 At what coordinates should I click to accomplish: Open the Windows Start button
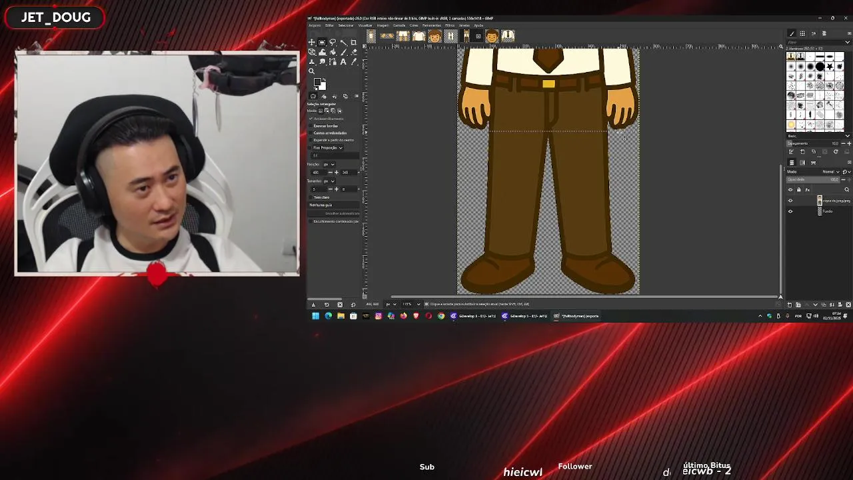316,316
